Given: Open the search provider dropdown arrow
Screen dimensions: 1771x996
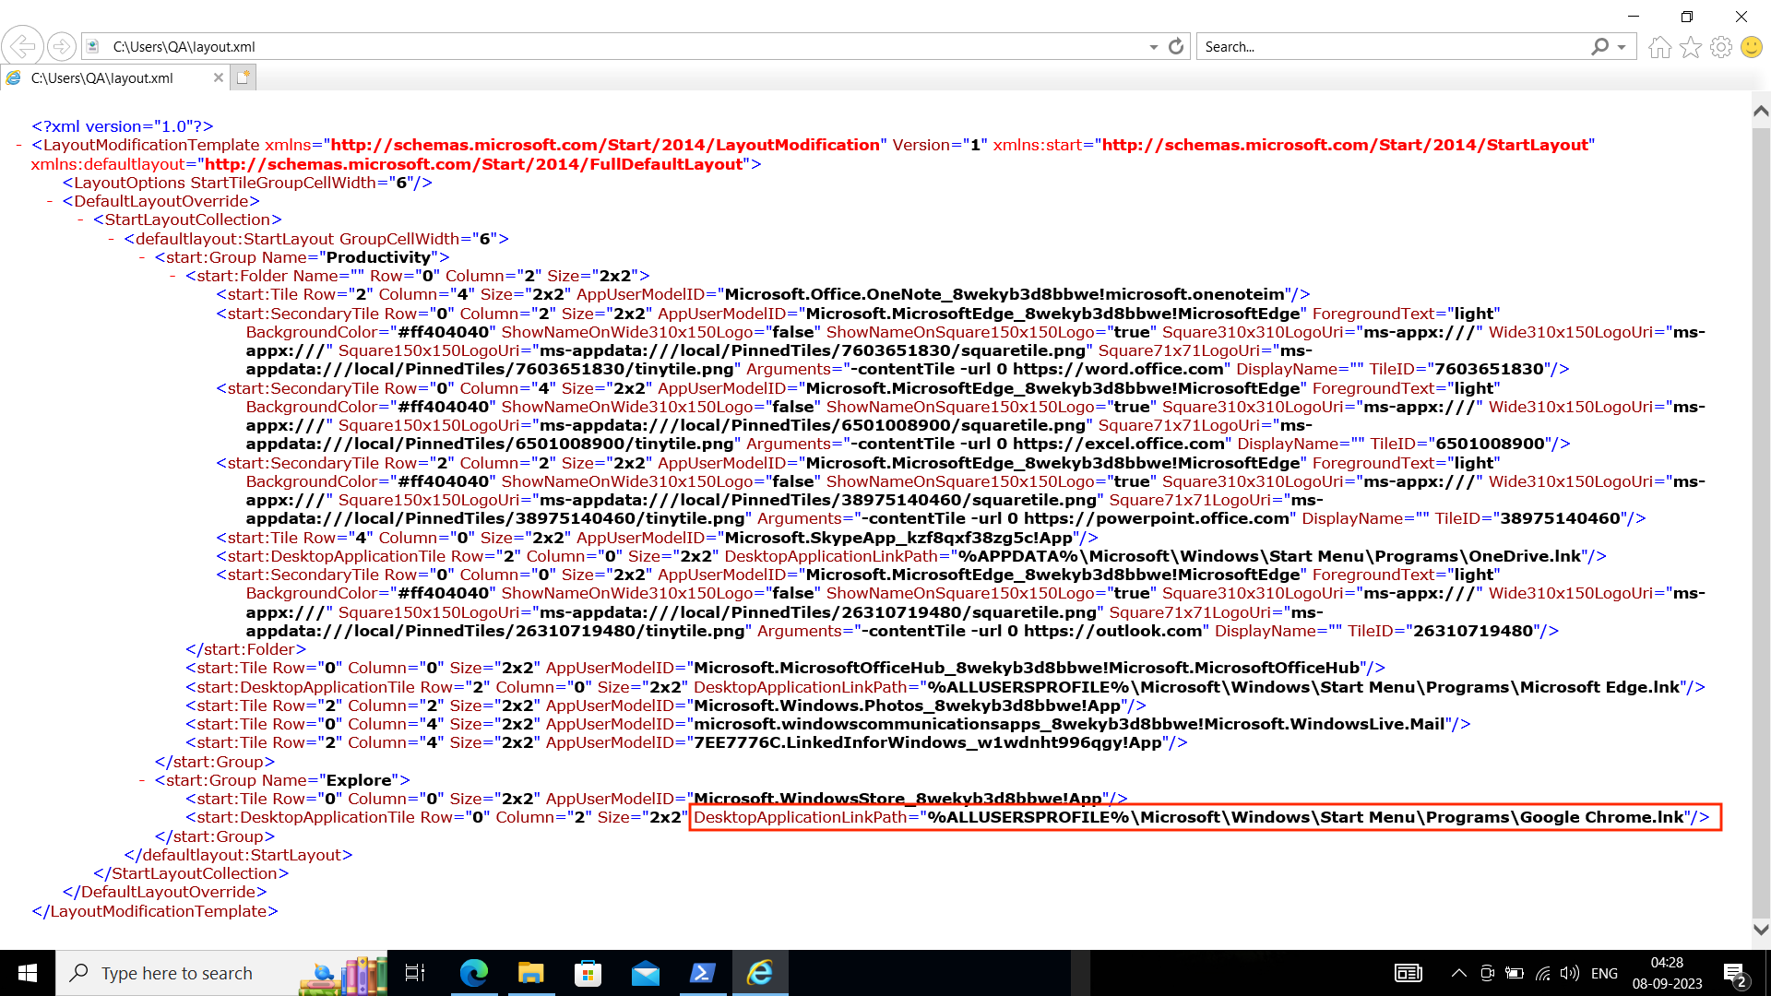Looking at the screenshot, I should 1622,47.
